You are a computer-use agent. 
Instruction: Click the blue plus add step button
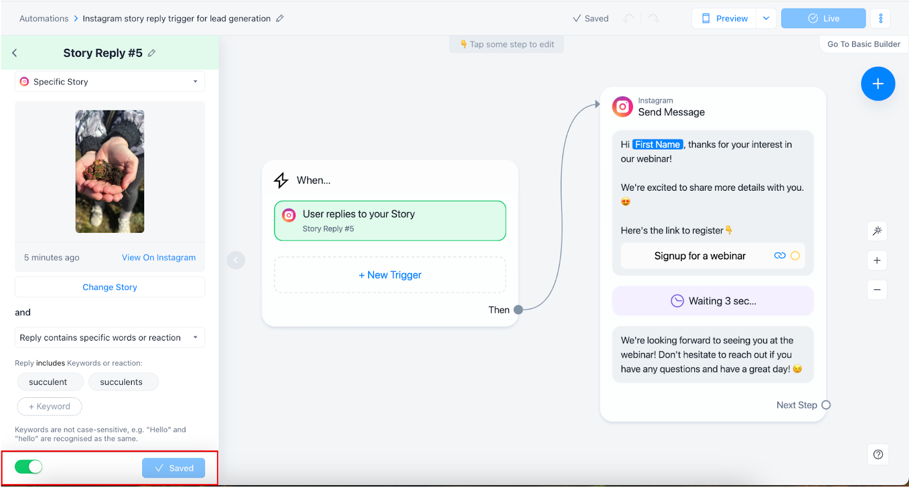pos(878,84)
